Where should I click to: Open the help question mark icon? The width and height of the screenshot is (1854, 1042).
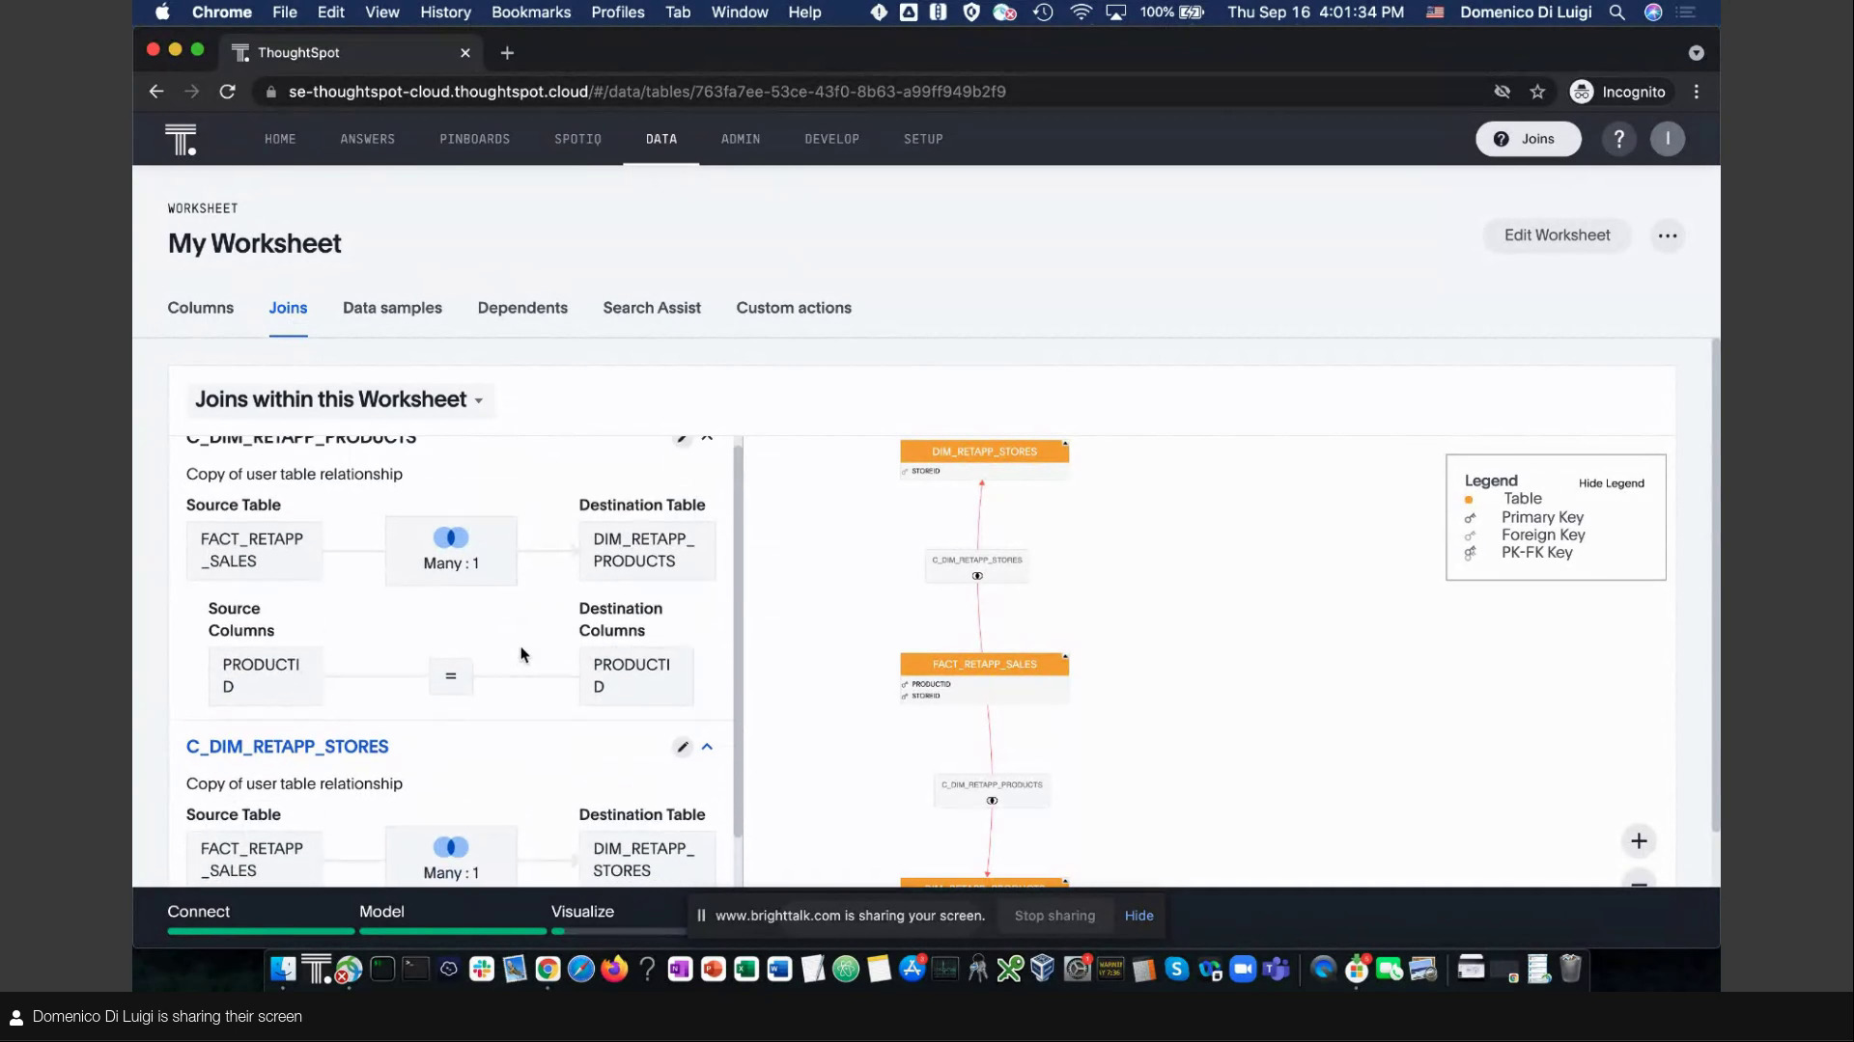pyautogui.click(x=1619, y=139)
